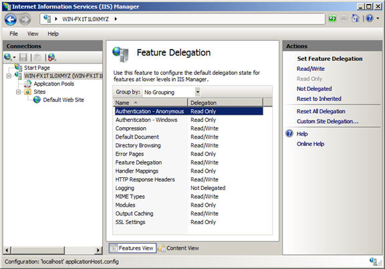This screenshot has width=385, height=269.
Task: Select the Directory Browsing row
Action: [188, 145]
